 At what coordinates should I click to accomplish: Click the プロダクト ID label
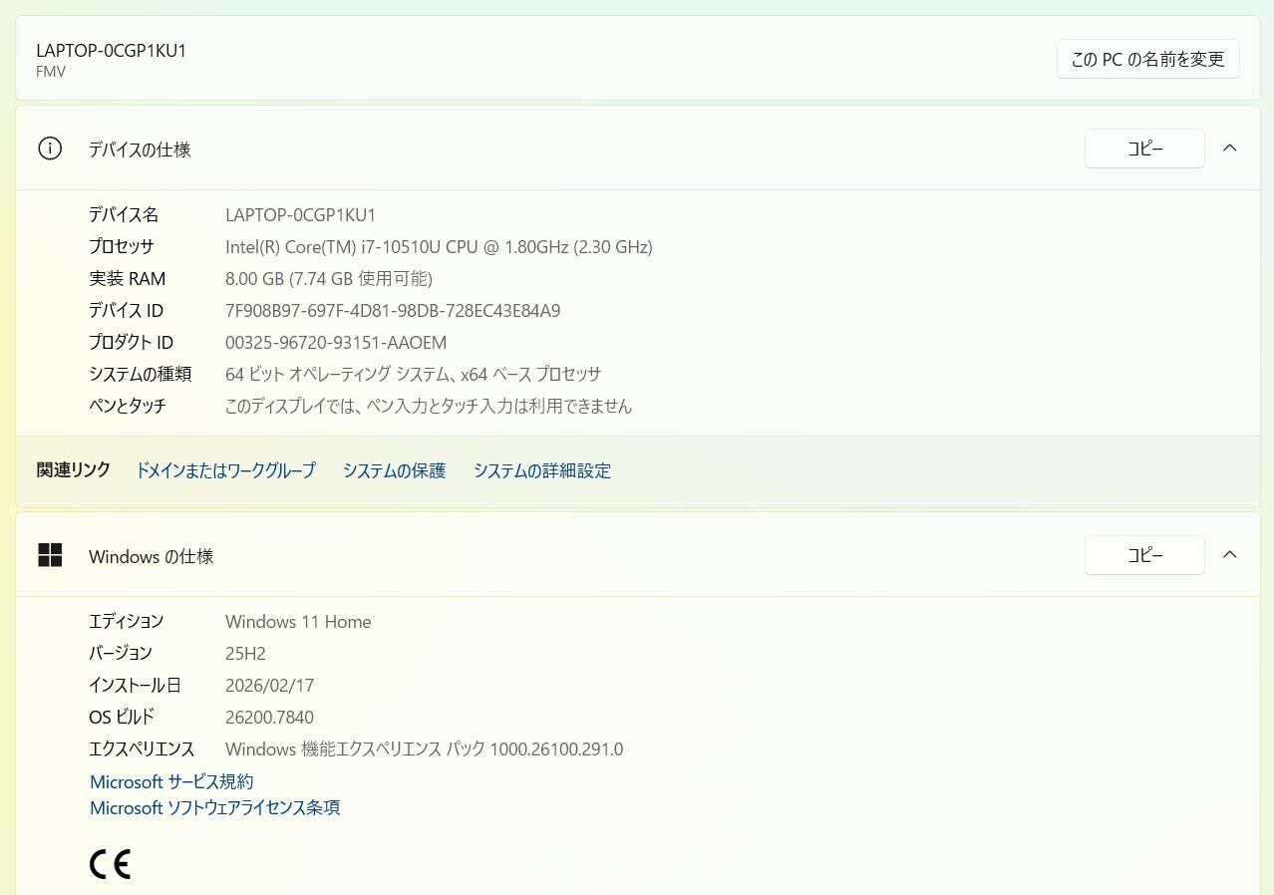[x=131, y=343]
